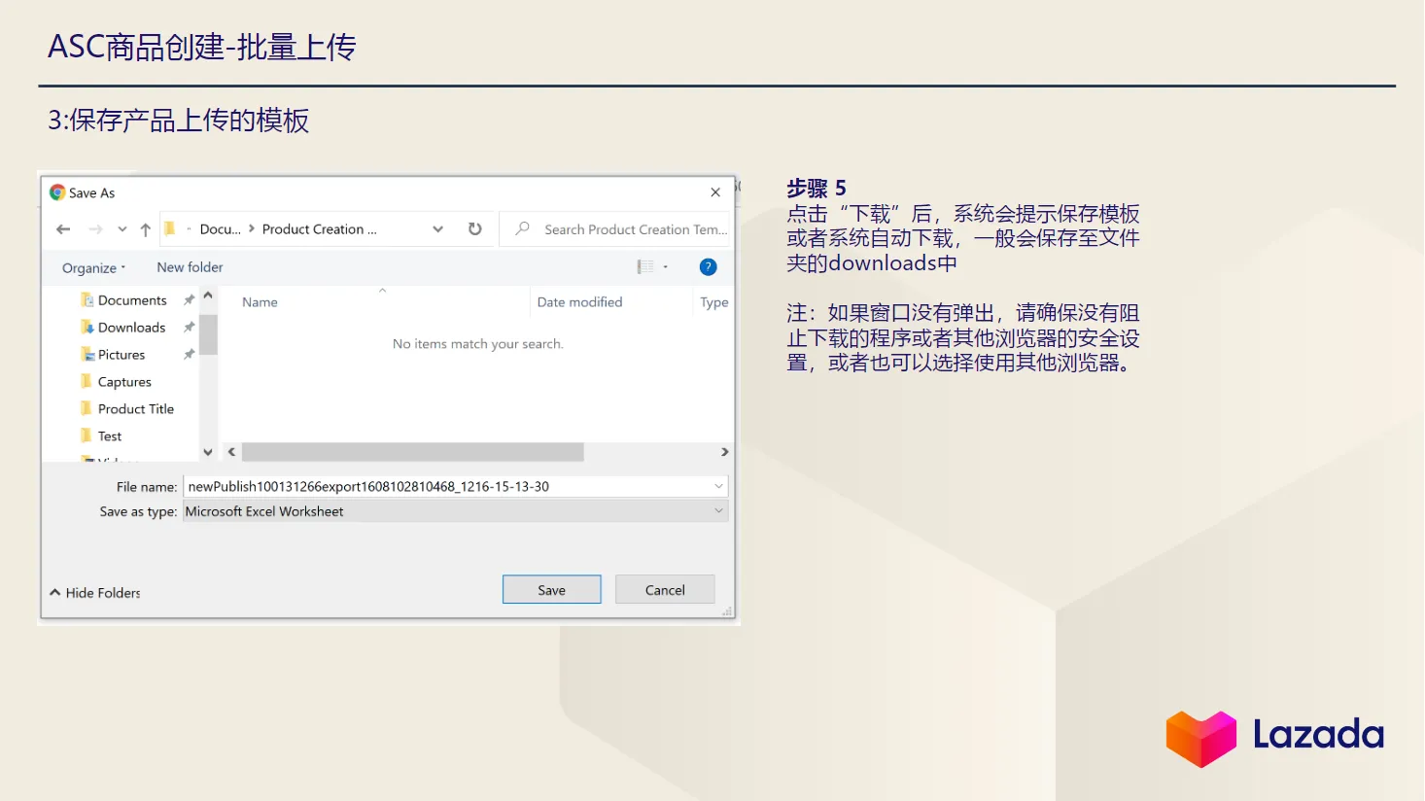Screen dimensions: 1425x801
Task: Unpin Pictures from Quick access
Action: 188,354
